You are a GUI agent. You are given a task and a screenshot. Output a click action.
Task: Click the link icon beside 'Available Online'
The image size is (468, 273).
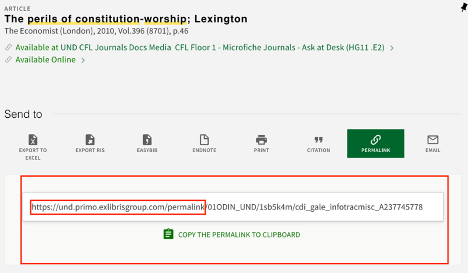[8, 60]
